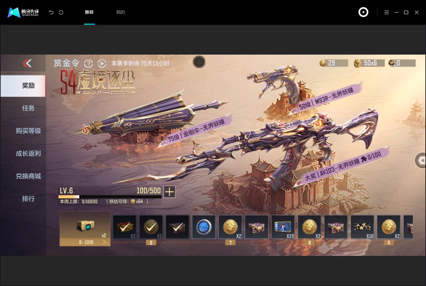Open the circular record icon at top right
Screen dimensions: 426x286
click(x=363, y=12)
